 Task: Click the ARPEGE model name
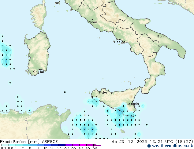pyautogui.click(x=50, y=142)
